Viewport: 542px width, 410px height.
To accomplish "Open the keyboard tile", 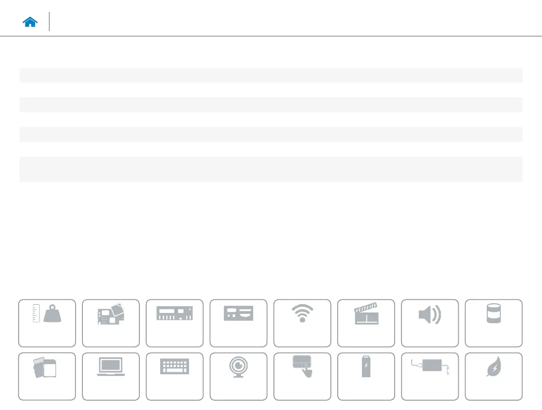I will click(175, 376).
